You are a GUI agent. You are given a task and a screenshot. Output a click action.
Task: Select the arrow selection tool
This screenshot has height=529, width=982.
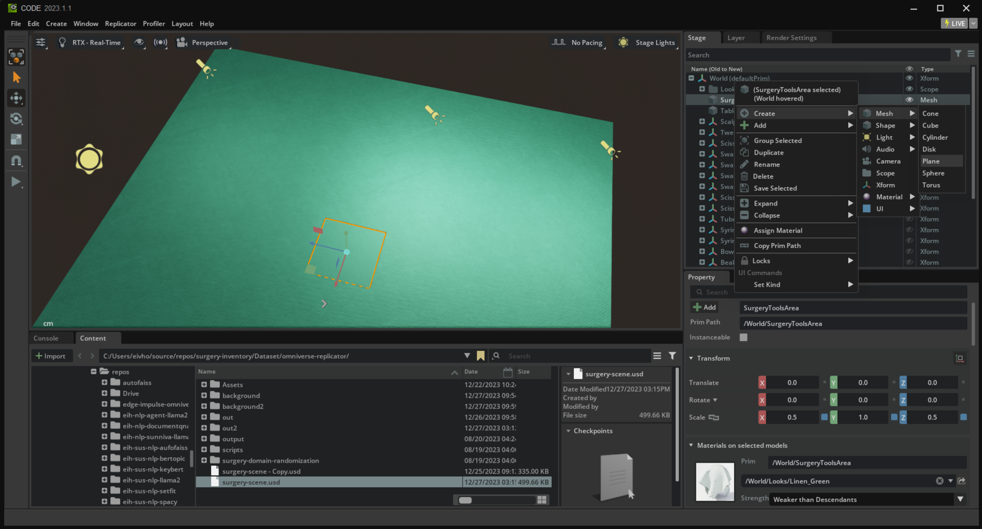pos(17,77)
